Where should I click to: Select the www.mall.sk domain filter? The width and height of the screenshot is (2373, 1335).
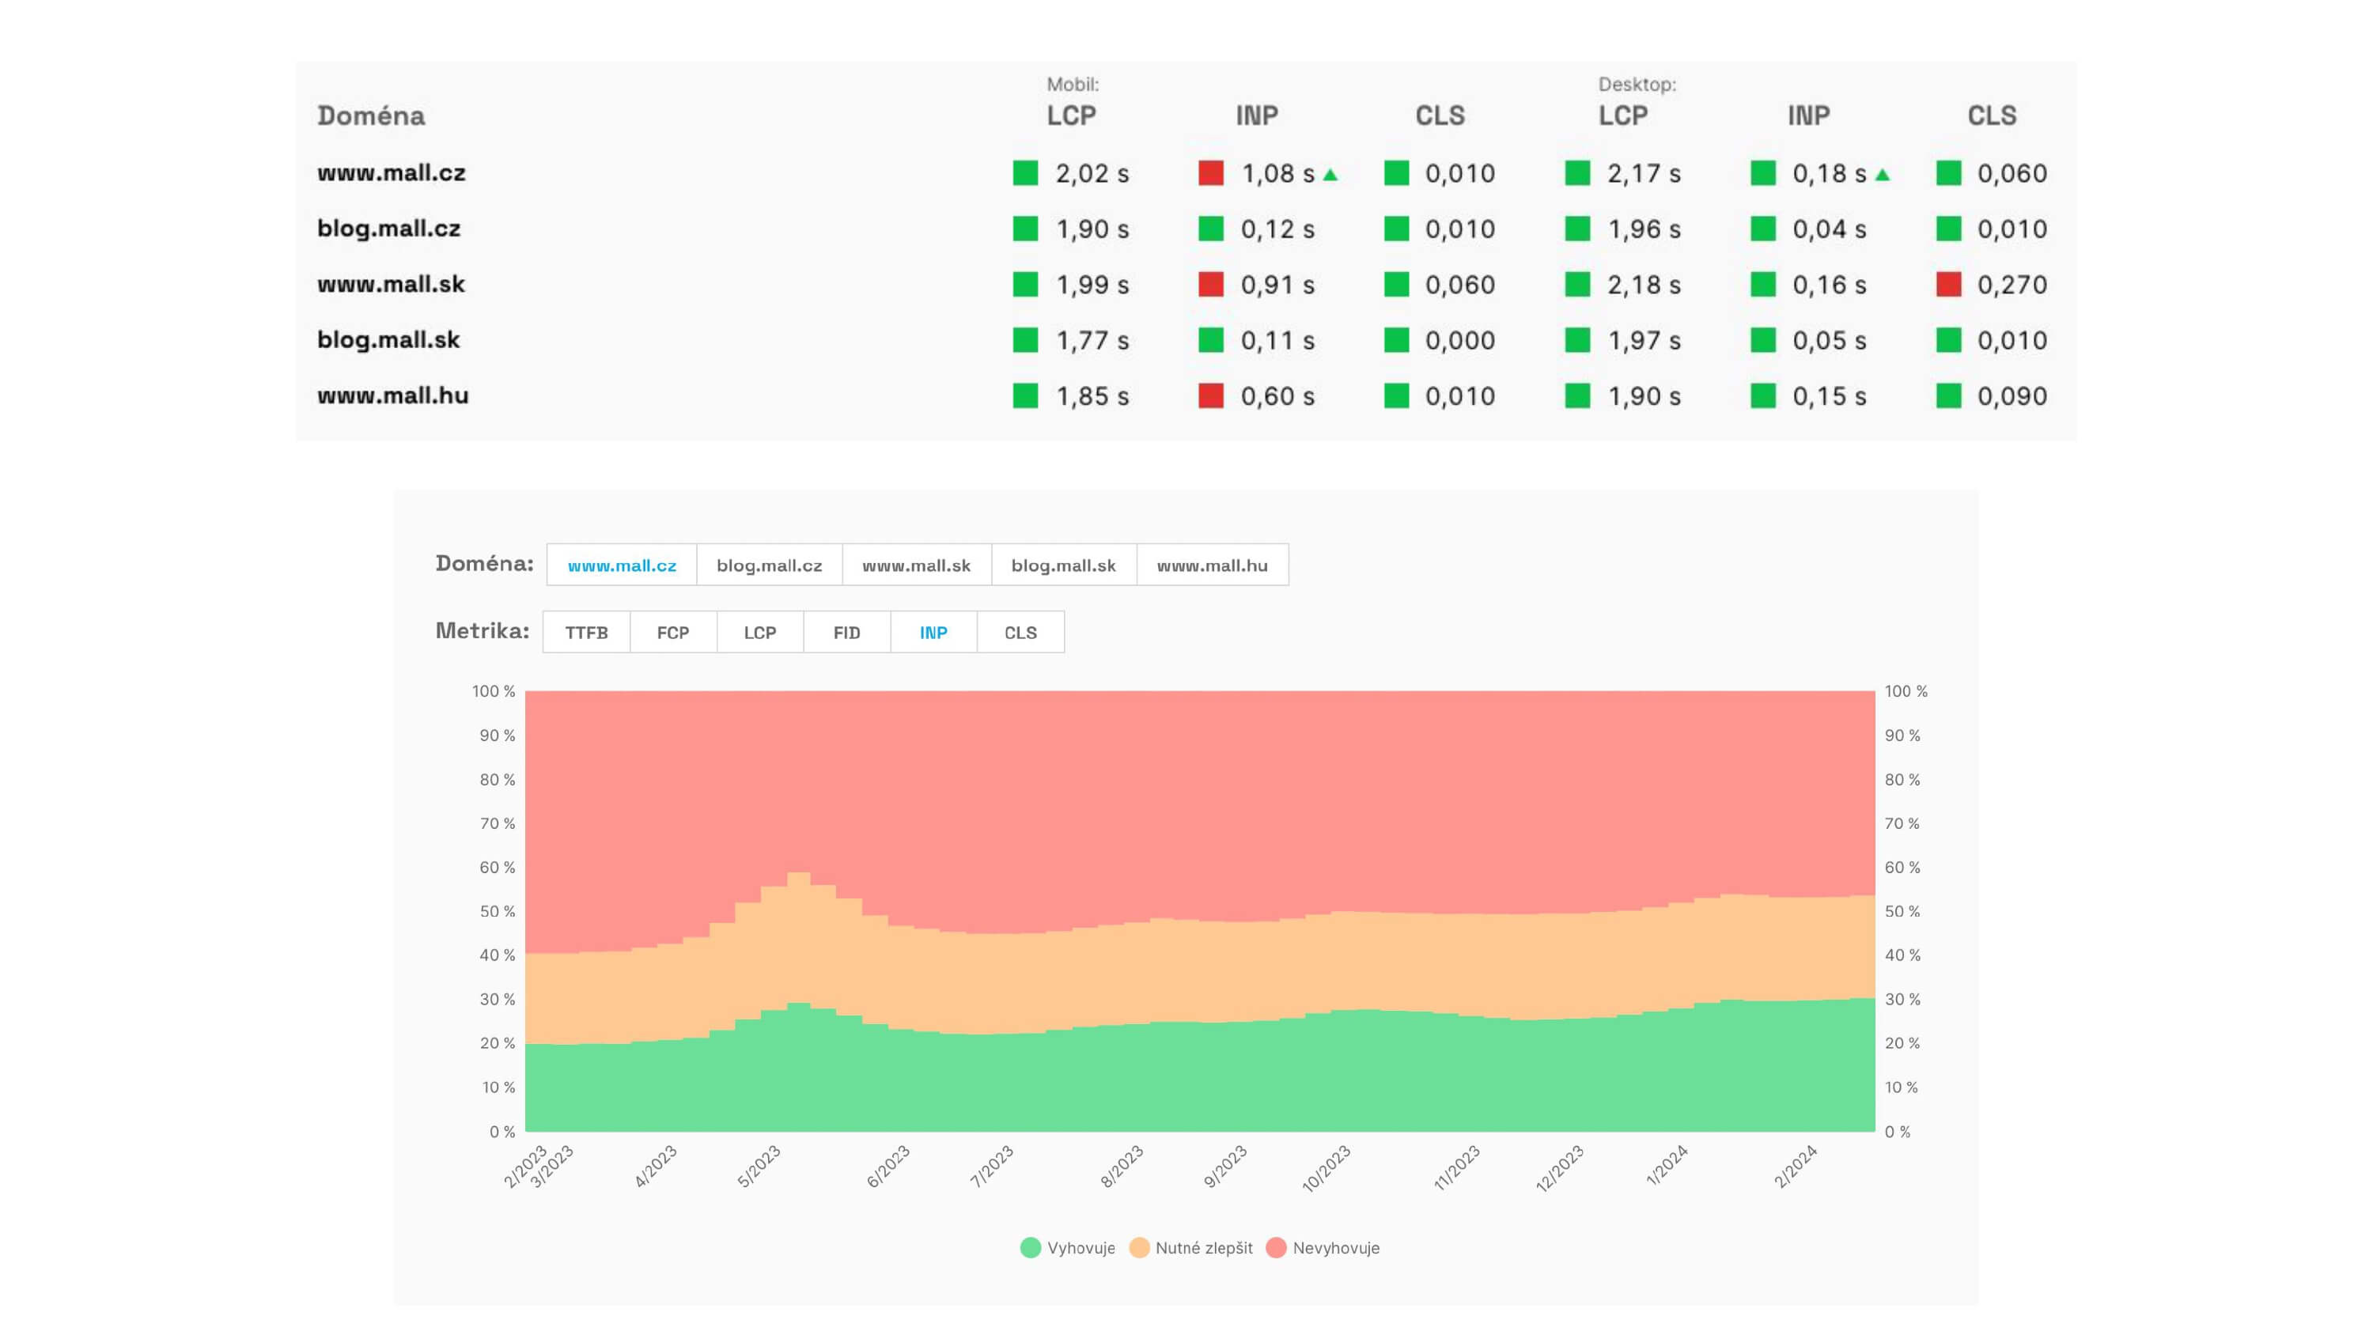(x=917, y=565)
